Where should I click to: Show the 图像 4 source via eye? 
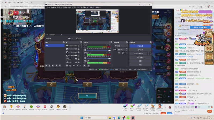pyautogui.click(x=76, y=62)
